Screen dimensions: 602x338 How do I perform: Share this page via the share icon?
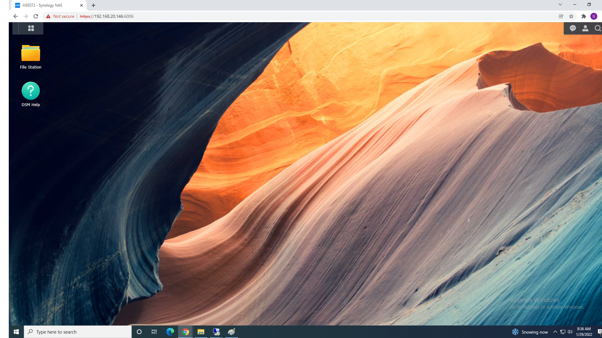pyautogui.click(x=561, y=16)
